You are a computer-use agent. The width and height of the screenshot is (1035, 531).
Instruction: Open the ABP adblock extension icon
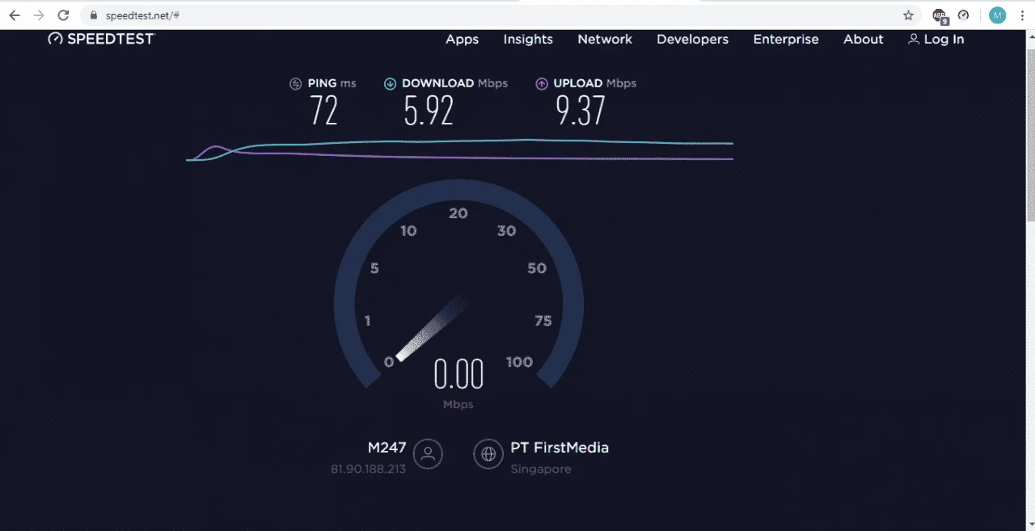pyautogui.click(x=939, y=15)
